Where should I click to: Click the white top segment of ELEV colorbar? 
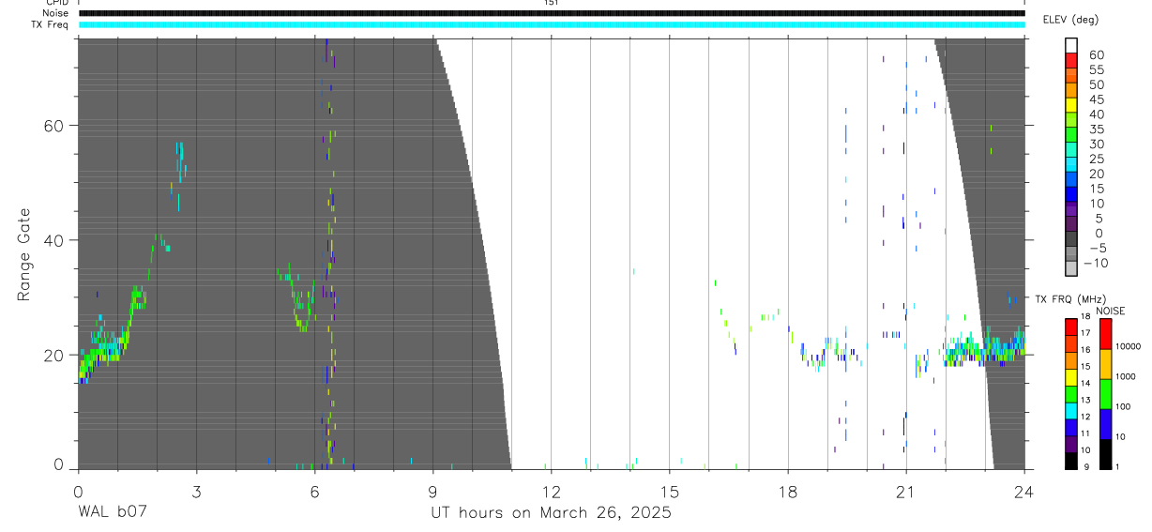tap(1071, 46)
